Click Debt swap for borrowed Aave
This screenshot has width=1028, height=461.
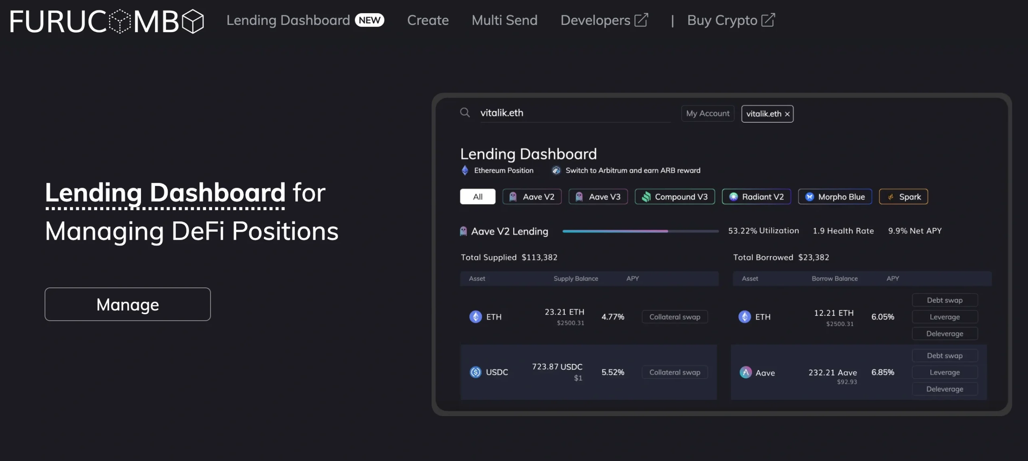click(944, 356)
